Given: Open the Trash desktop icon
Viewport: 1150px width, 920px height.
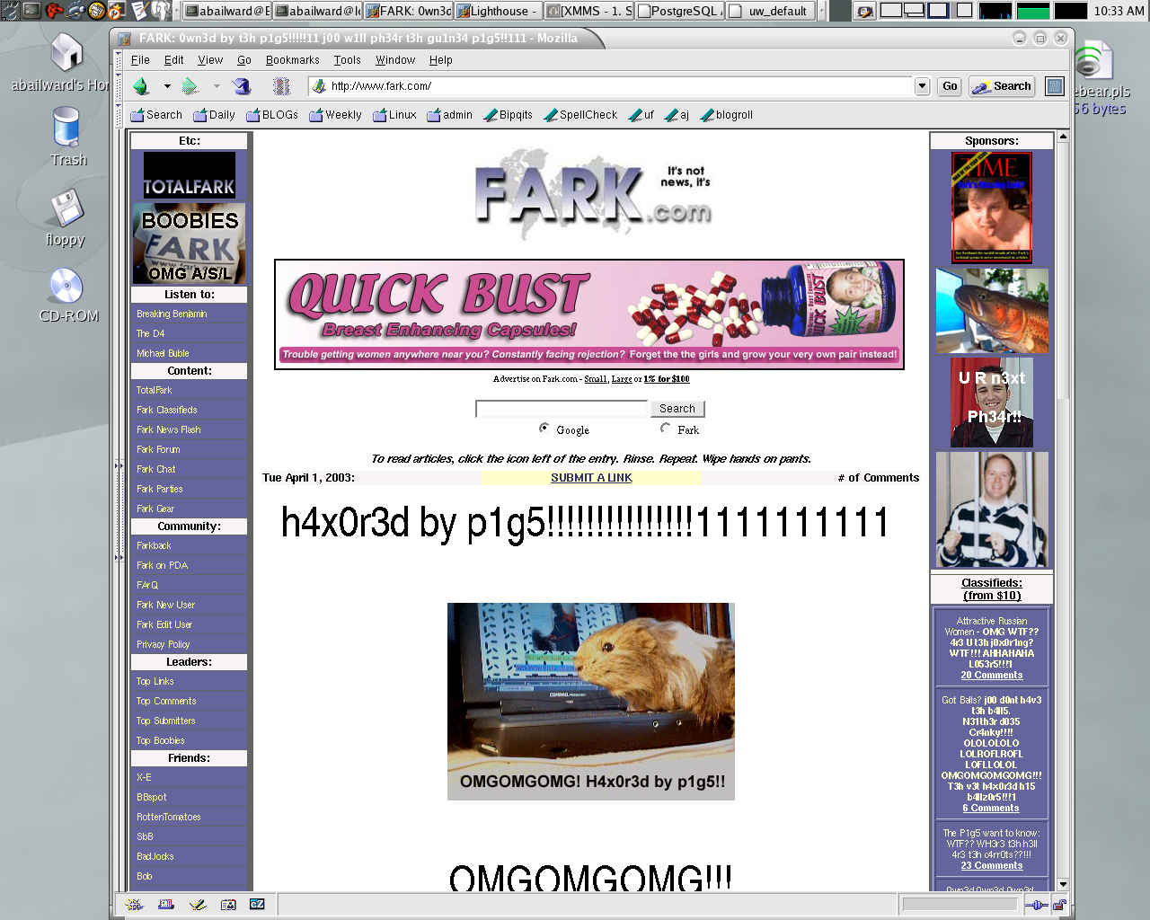Looking at the screenshot, I should click(x=67, y=137).
